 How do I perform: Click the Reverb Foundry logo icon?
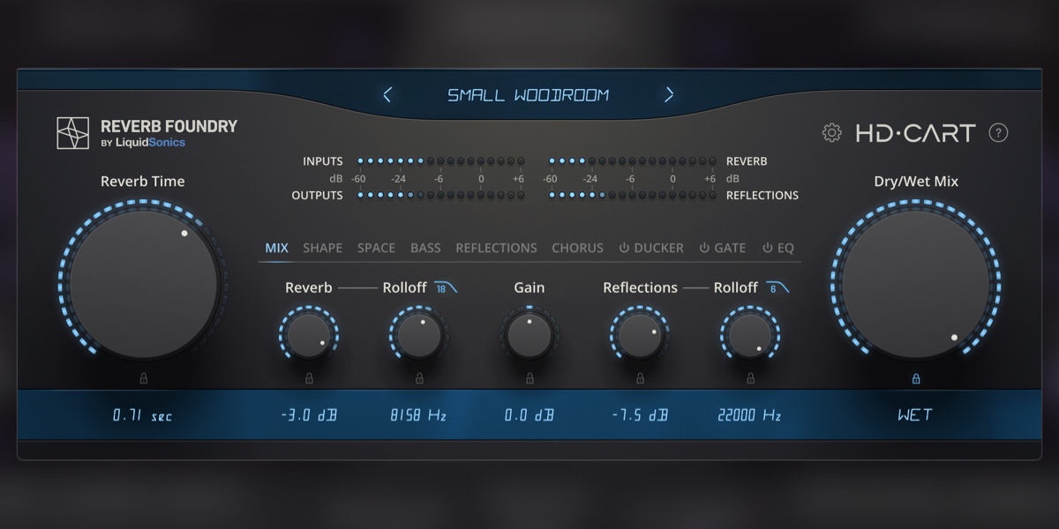(73, 133)
